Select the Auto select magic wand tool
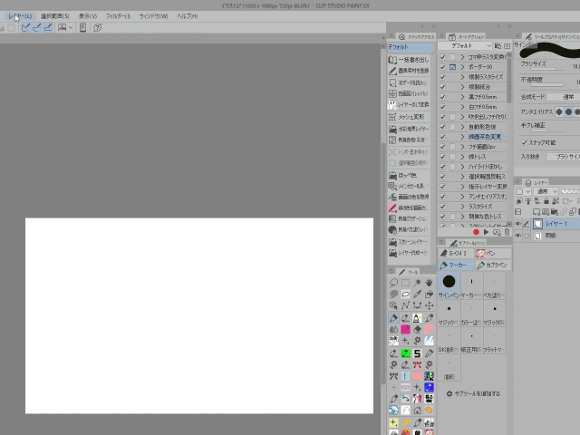The image size is (580, 435). click(x=417, y=283)
